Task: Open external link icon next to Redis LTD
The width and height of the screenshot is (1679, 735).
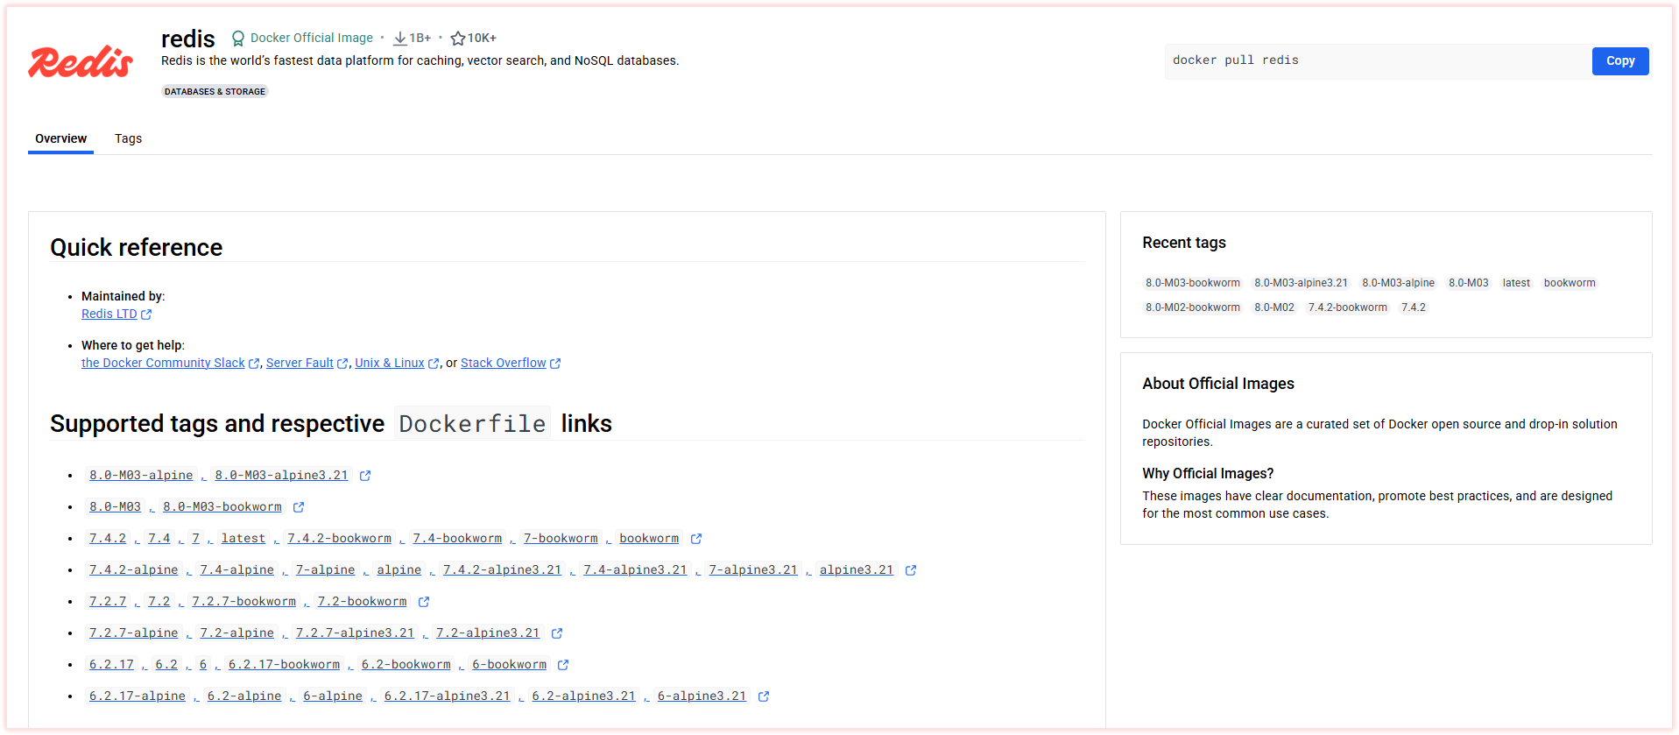Action: [x=146, y=314]
